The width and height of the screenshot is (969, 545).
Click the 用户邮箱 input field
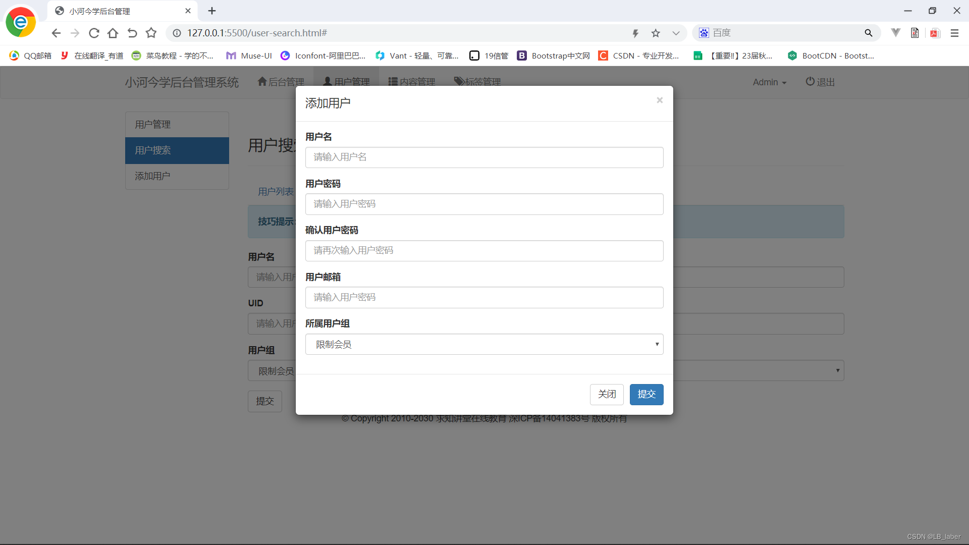[484, 297]
